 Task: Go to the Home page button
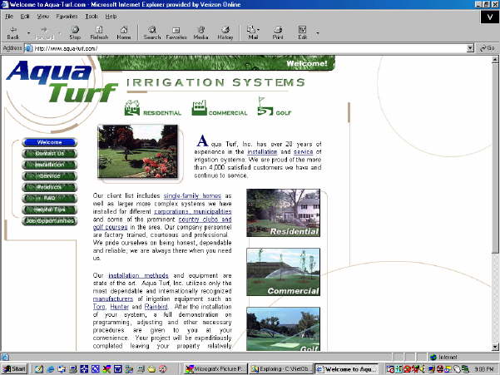click(x=124, y=32)
